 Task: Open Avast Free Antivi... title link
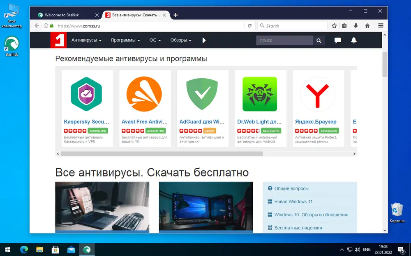point(144,122)
